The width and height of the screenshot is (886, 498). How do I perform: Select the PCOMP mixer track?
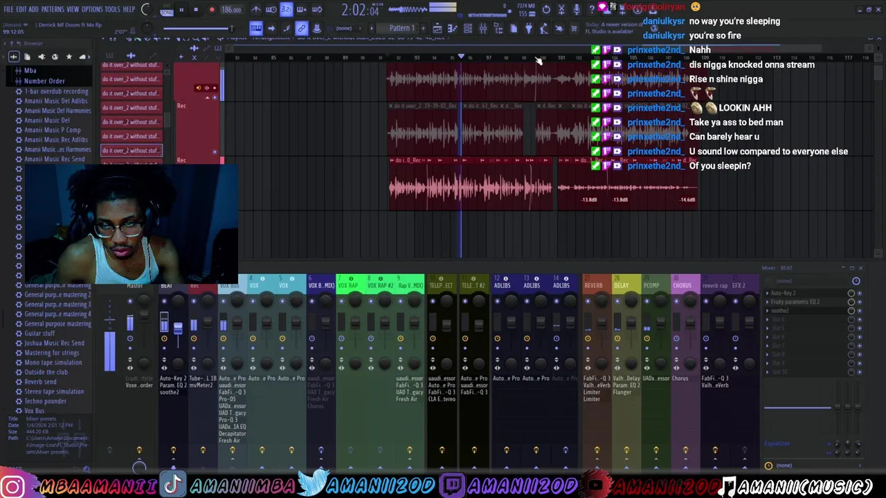pyautogui.click(x=651, y=286)
